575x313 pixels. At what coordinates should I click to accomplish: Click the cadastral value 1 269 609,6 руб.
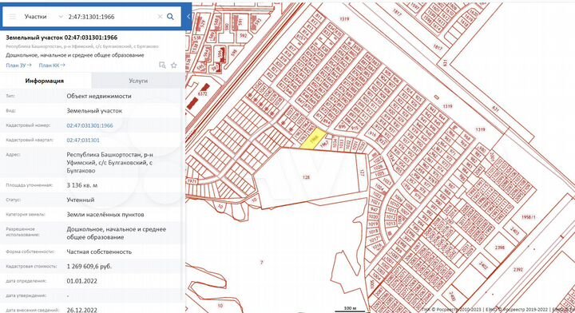pyautogui.click(x=89, y=266)
